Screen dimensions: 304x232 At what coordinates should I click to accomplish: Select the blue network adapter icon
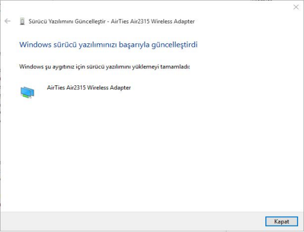pos(28,92)
